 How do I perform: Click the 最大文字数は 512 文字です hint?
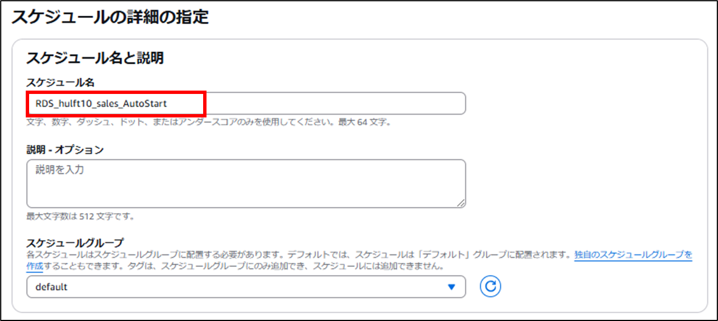coord(81,216)
